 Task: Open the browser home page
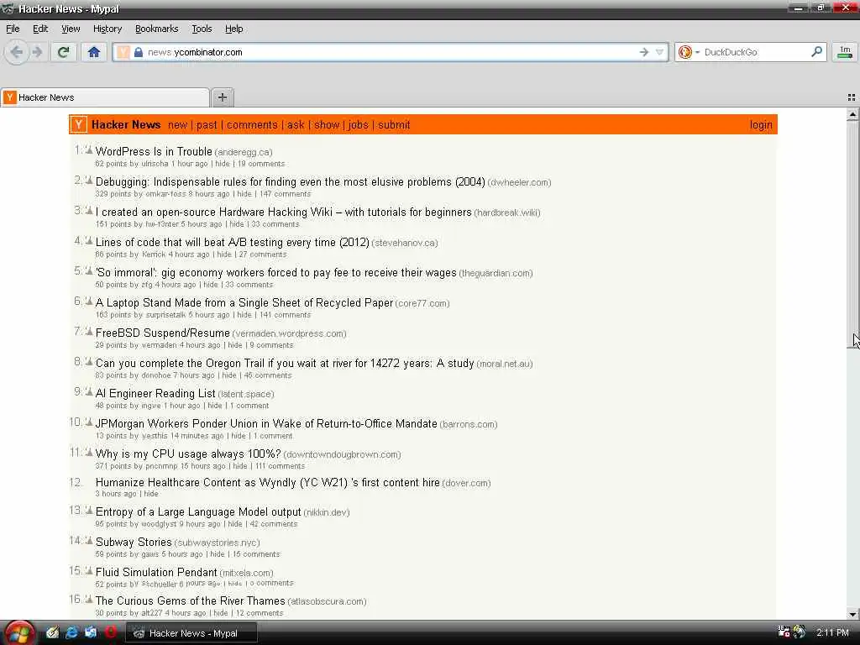(x=94, y=52)
